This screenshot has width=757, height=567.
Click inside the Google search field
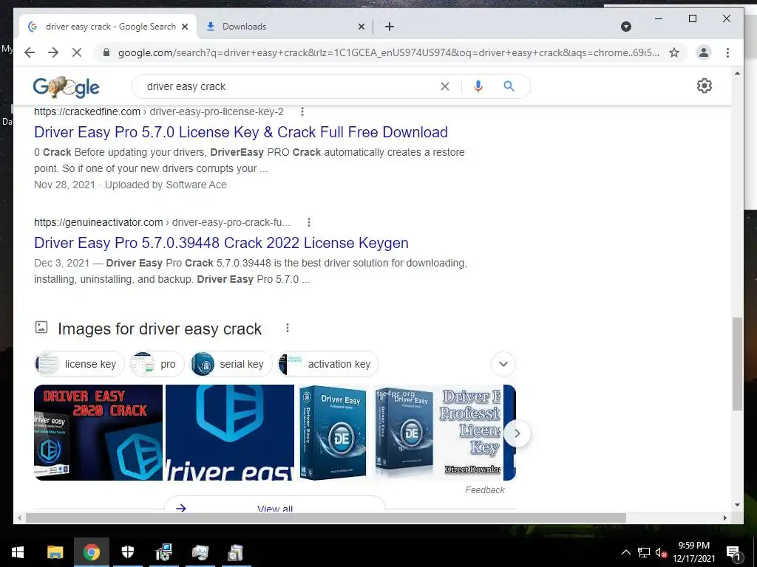click(x=290, y=86)
